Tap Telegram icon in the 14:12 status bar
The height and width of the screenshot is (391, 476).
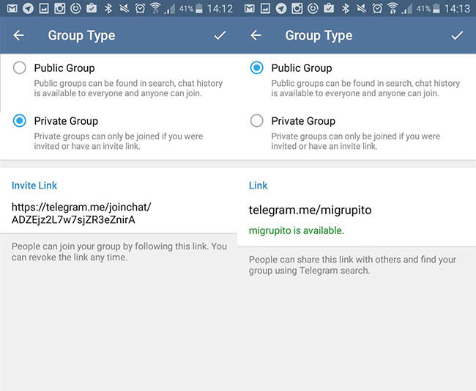29,8
